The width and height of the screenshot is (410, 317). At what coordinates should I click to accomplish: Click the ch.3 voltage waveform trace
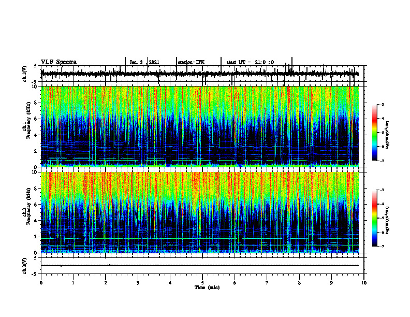(x=200, y=266)
